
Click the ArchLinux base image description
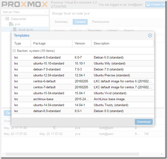coord(110,99)
